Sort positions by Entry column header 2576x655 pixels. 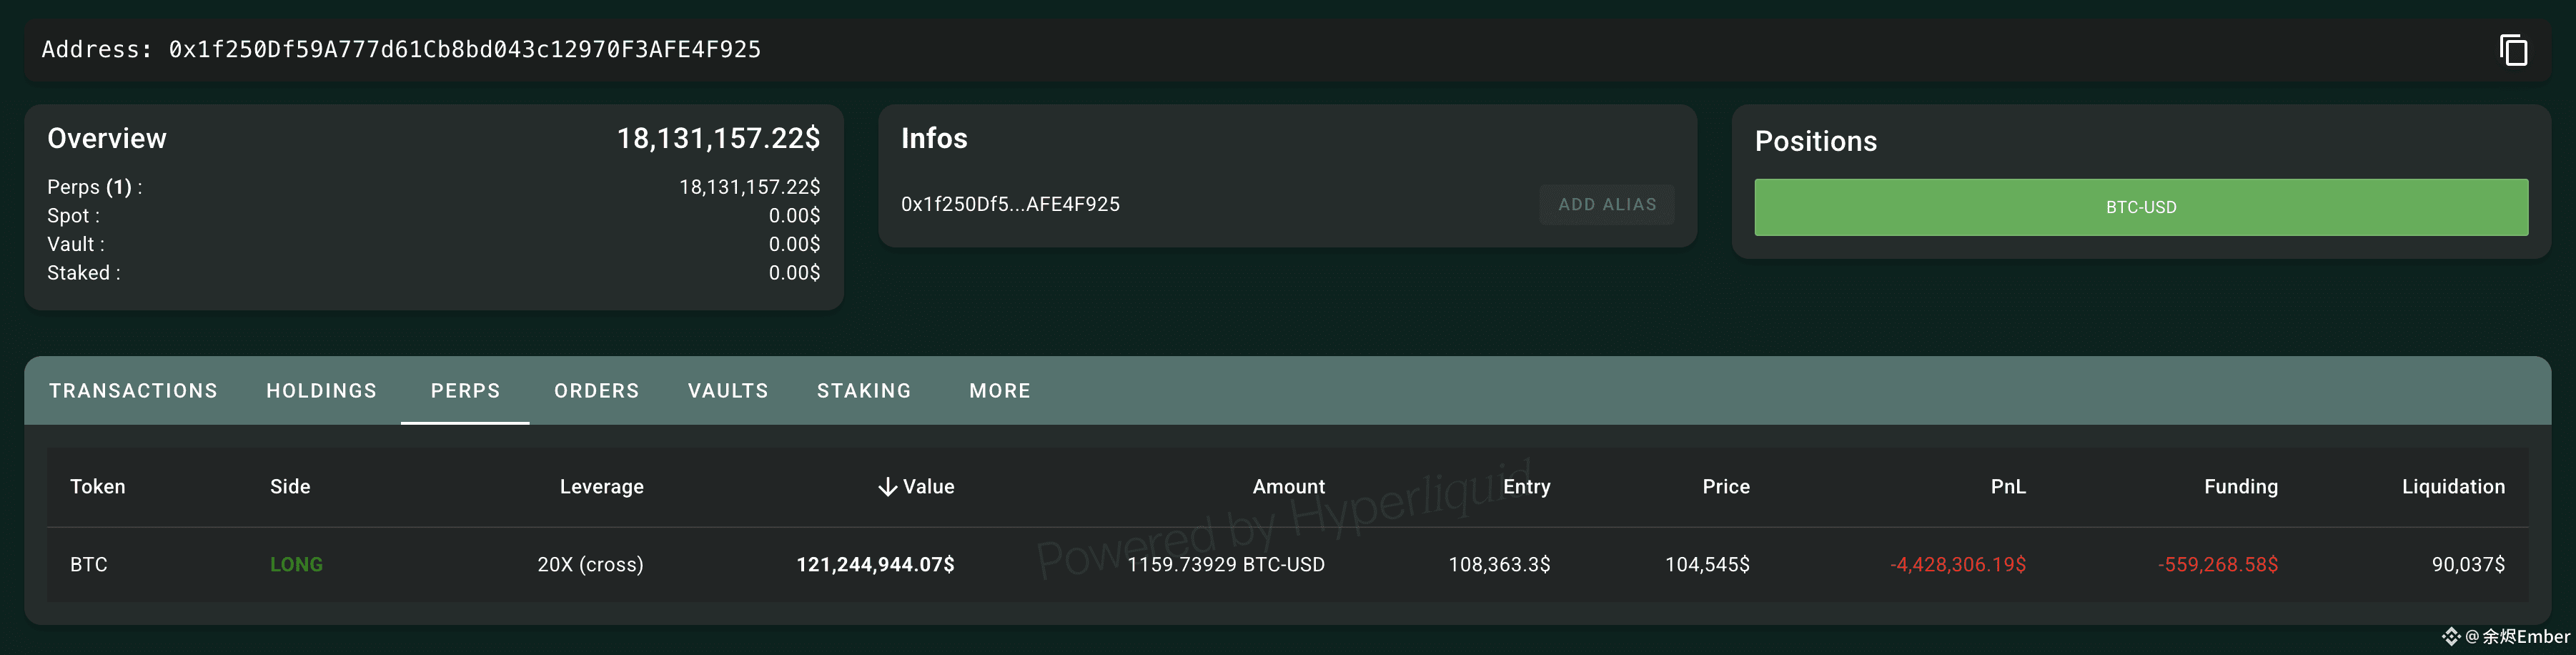click(1526, 487)
